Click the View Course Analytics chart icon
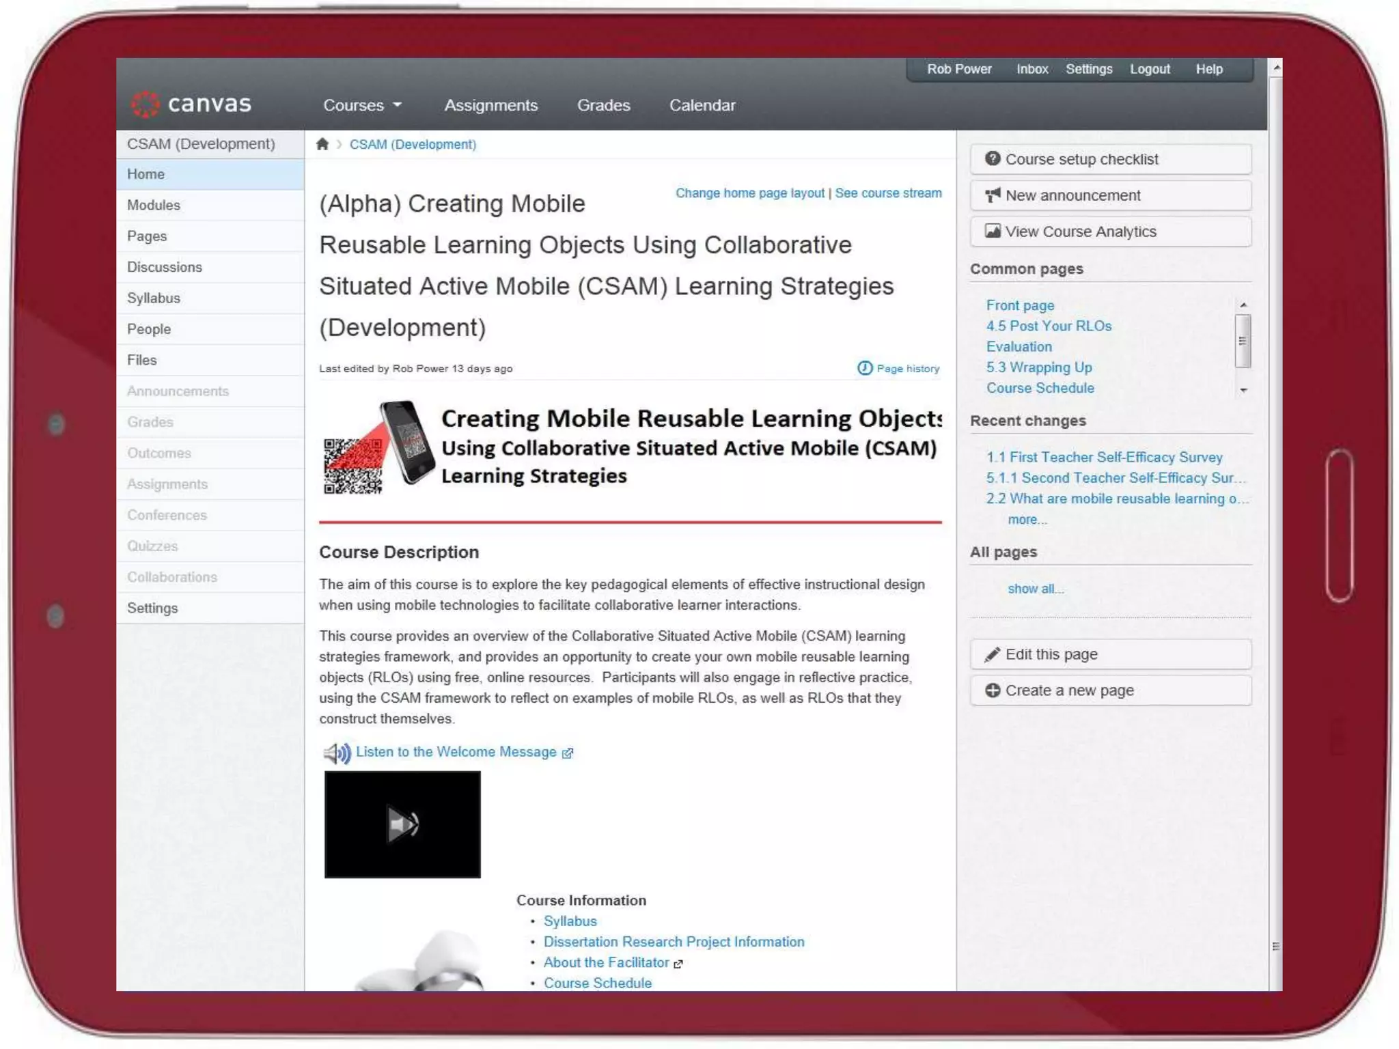The image size is (1399, 1049). (992, 232)
